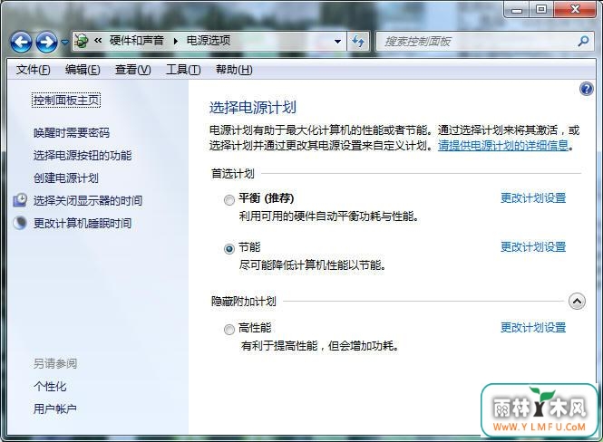Open 更改计算机睡眠时间 link
603x442 pixels.
coord(83,223)
